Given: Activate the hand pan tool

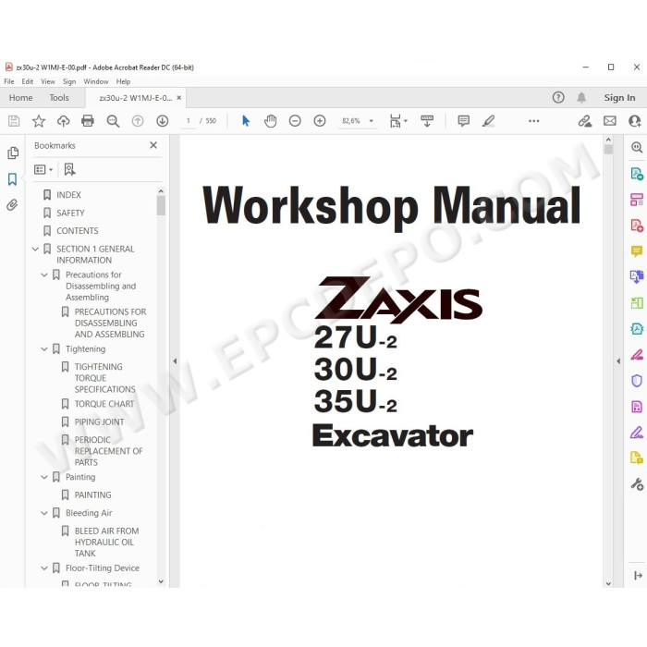Looking at the screenshot, I should coord(270,121).
